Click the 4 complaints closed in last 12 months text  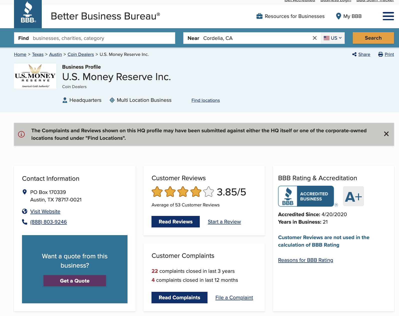[x=195, y=280]
